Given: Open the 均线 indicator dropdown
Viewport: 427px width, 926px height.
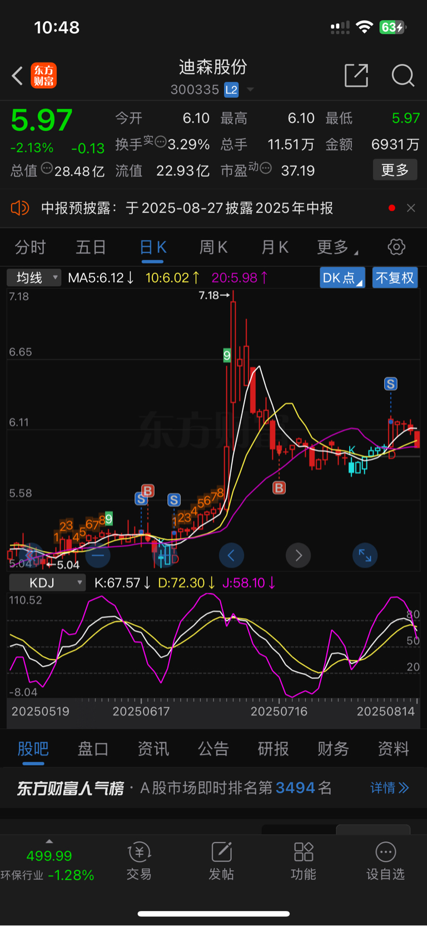Looking at the screenshot, I should (x=34, y=277).
